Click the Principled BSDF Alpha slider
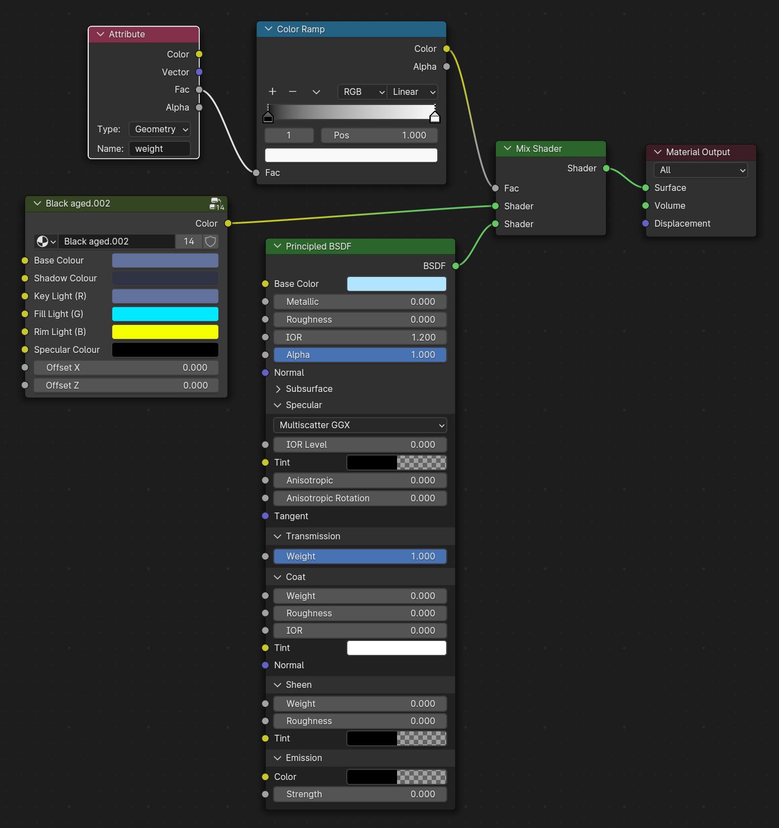Viewport: 779px width, 828px height. click(x=360, y=355)
